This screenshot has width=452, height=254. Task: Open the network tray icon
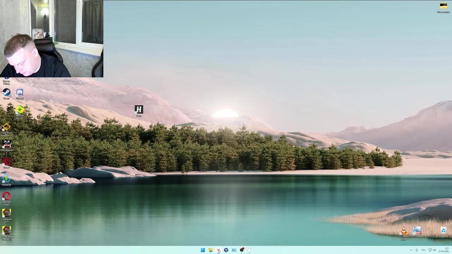pos(430,250)
